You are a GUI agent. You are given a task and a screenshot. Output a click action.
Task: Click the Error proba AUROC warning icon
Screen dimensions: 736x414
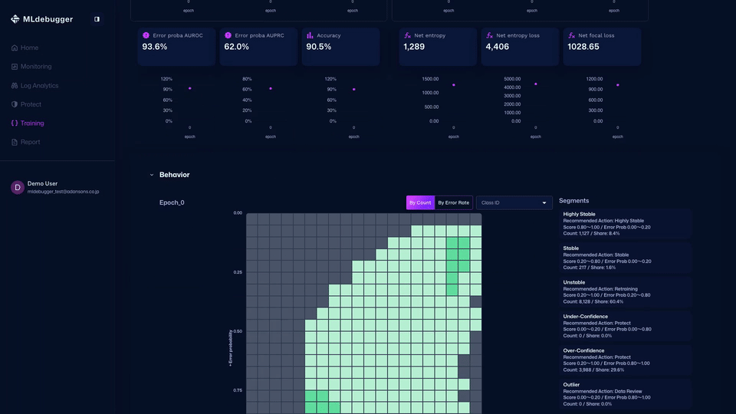(146, 35)
